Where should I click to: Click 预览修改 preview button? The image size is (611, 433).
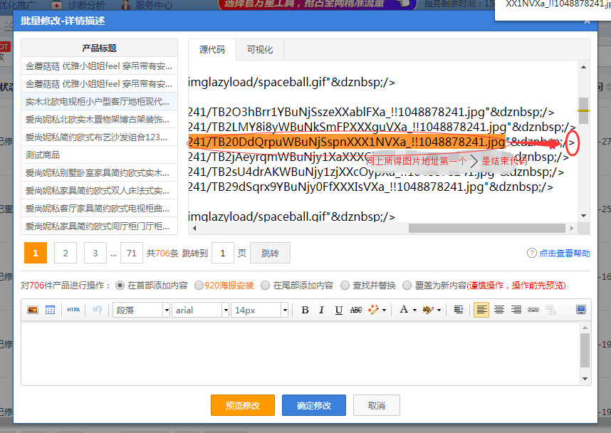243,405
